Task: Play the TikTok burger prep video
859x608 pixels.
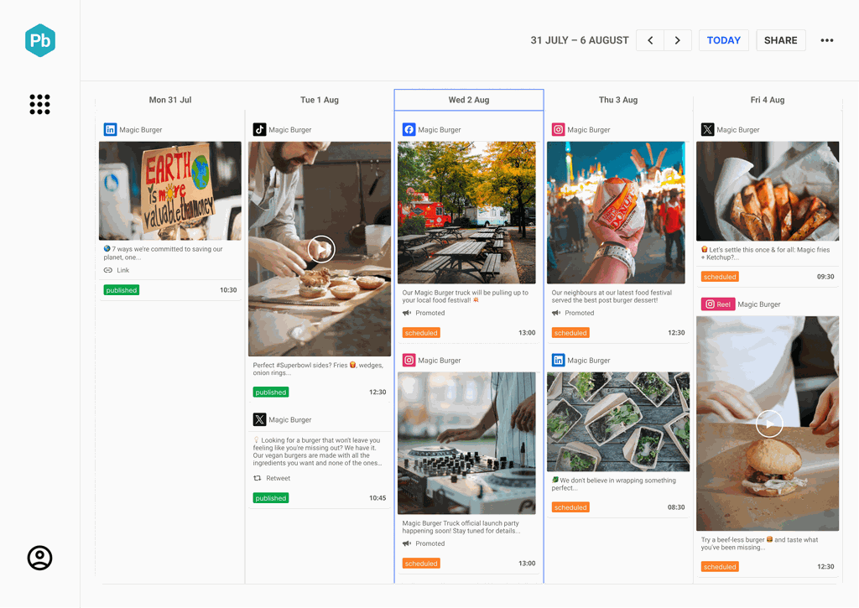Action: click(320, 249)
